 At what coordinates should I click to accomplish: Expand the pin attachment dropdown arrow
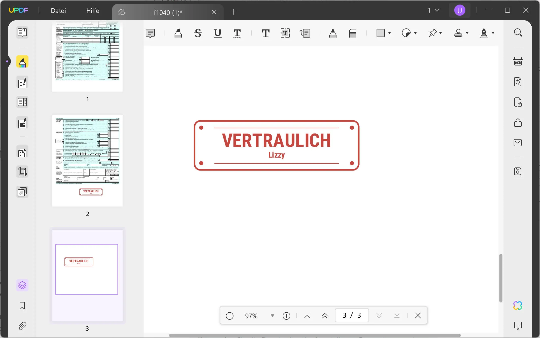(x=441, y=33)
